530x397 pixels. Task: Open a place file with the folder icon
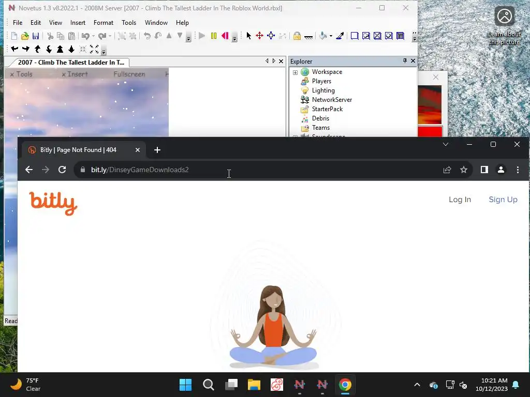tap(25, 36)
